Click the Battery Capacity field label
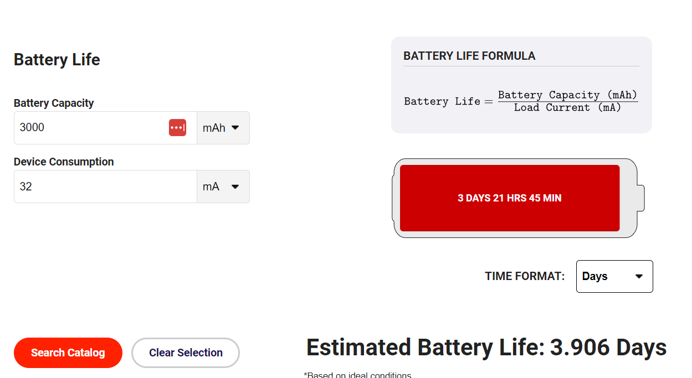This screenshot has height=378, width=692. [x=54, y=103]
